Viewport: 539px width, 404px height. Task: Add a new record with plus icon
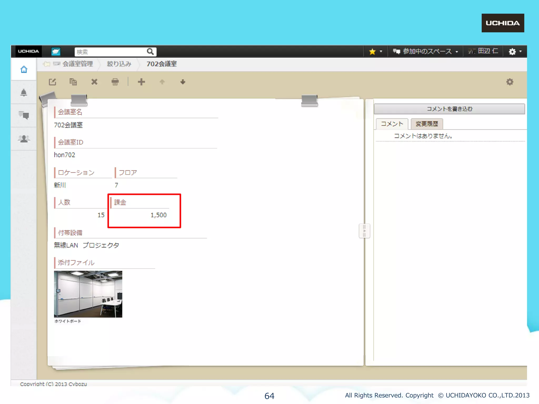point(141,82)
